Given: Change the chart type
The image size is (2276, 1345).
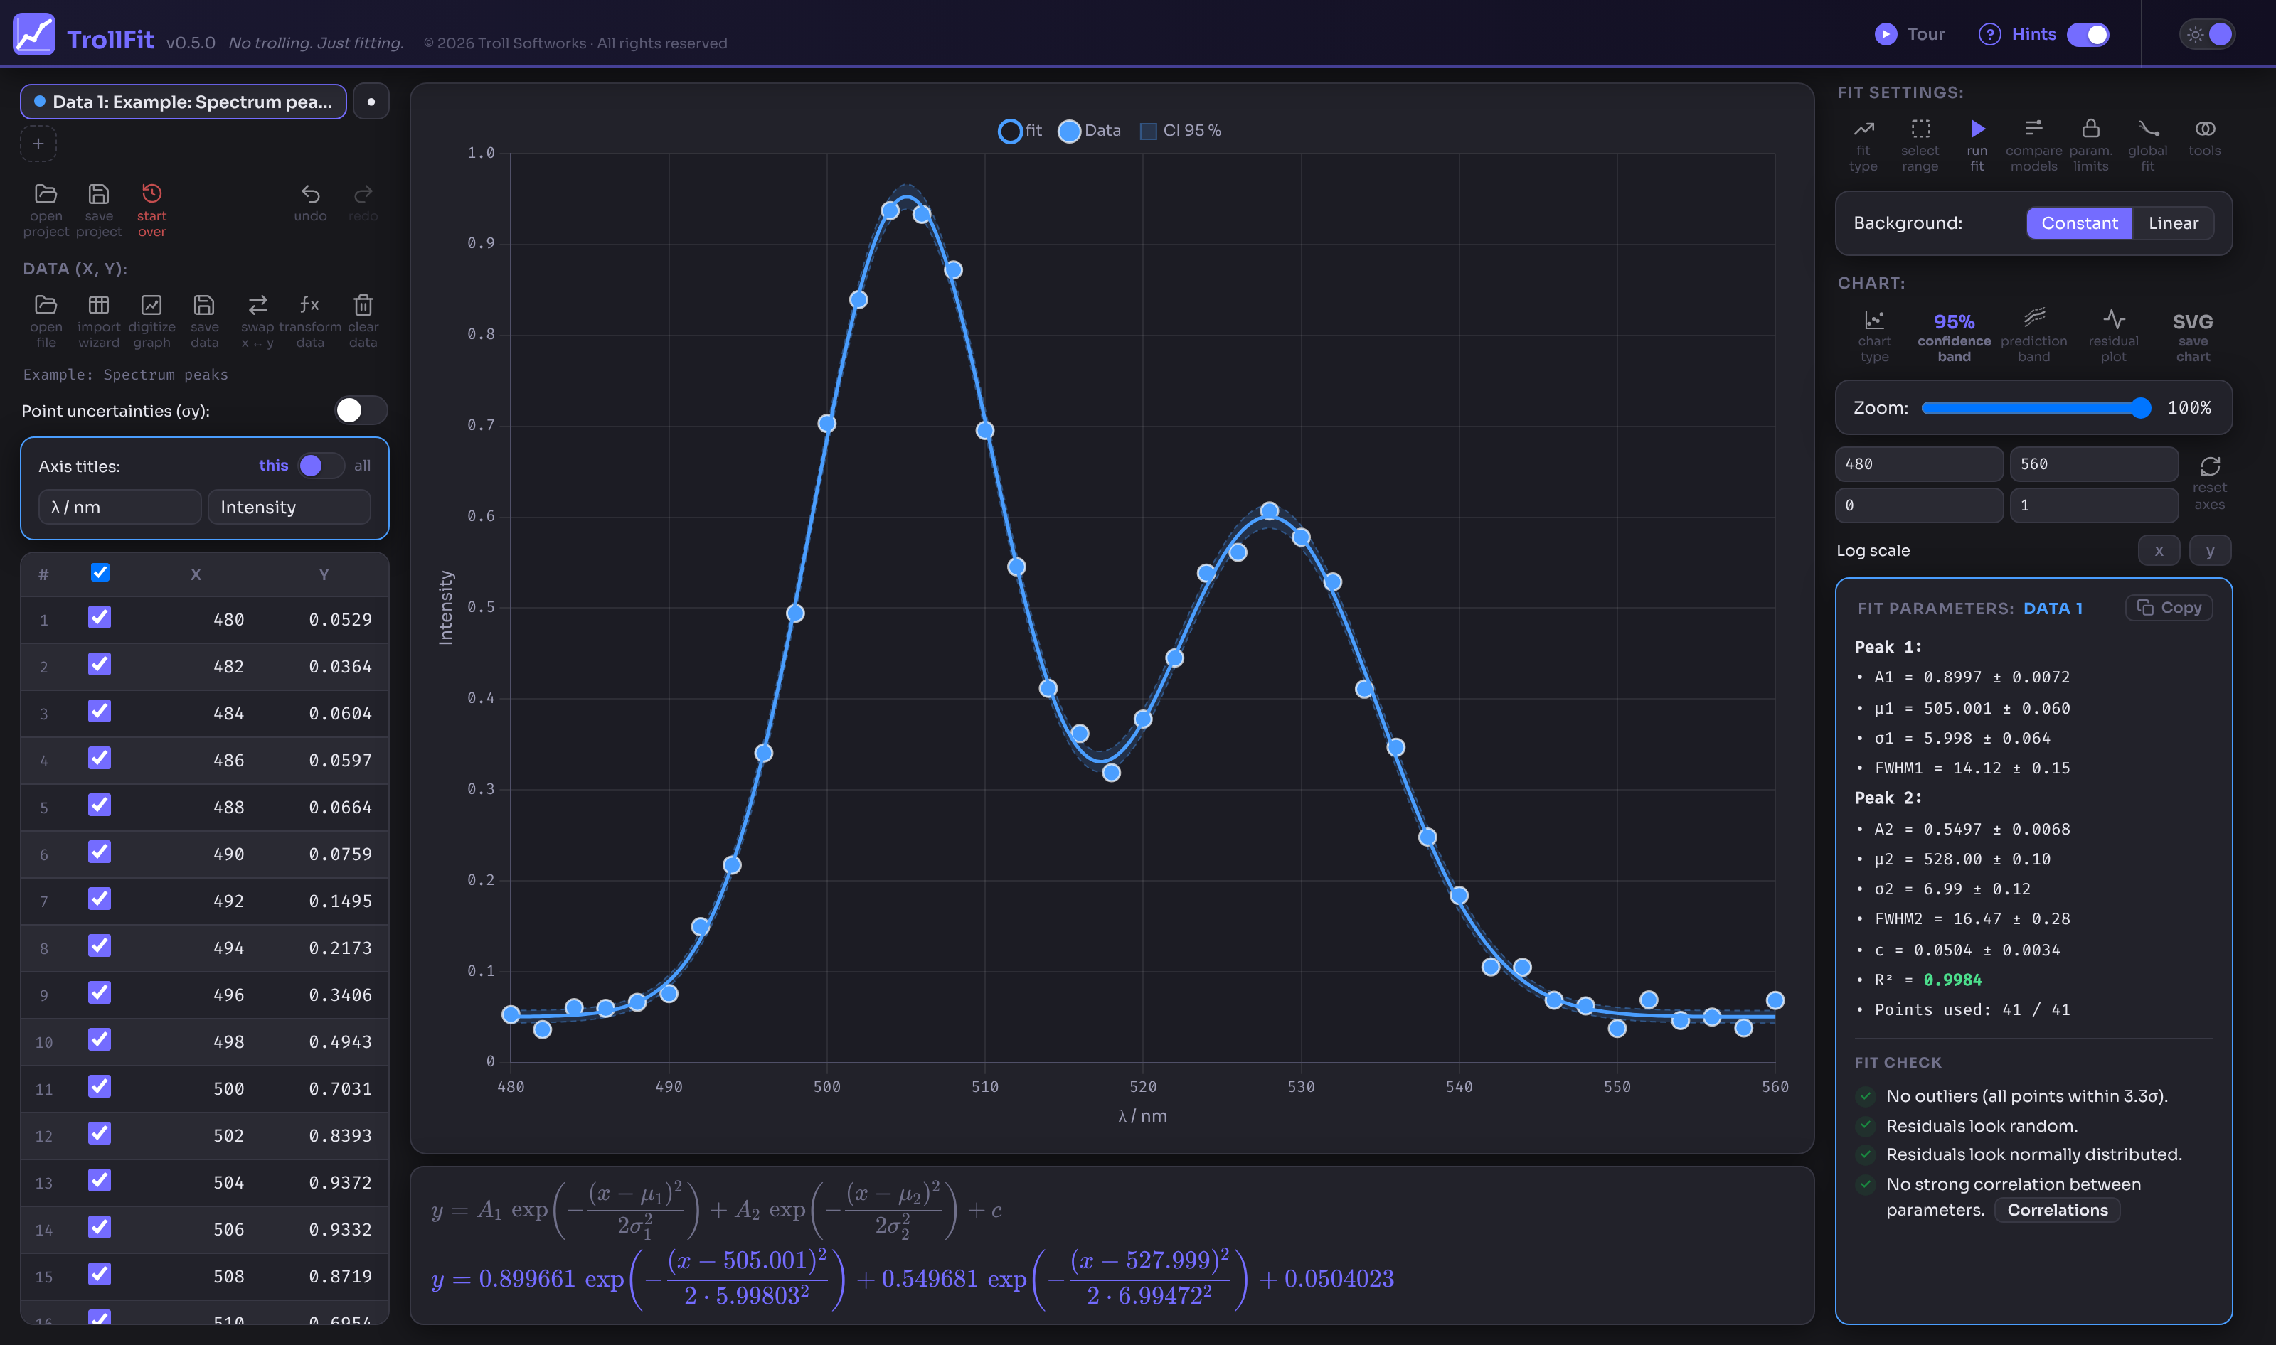Looking at the screenshot, I should 1874,320.
